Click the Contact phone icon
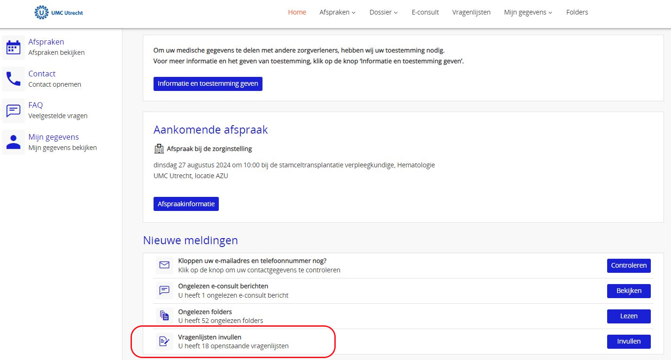 coord(13,79)
